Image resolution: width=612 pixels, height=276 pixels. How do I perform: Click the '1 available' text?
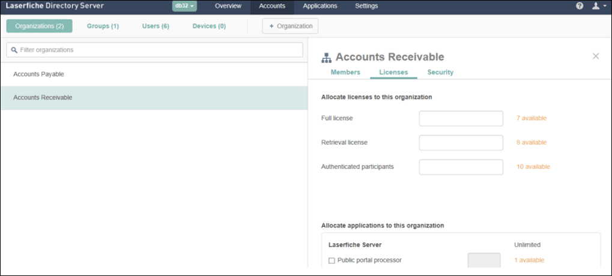click(529, 260)
